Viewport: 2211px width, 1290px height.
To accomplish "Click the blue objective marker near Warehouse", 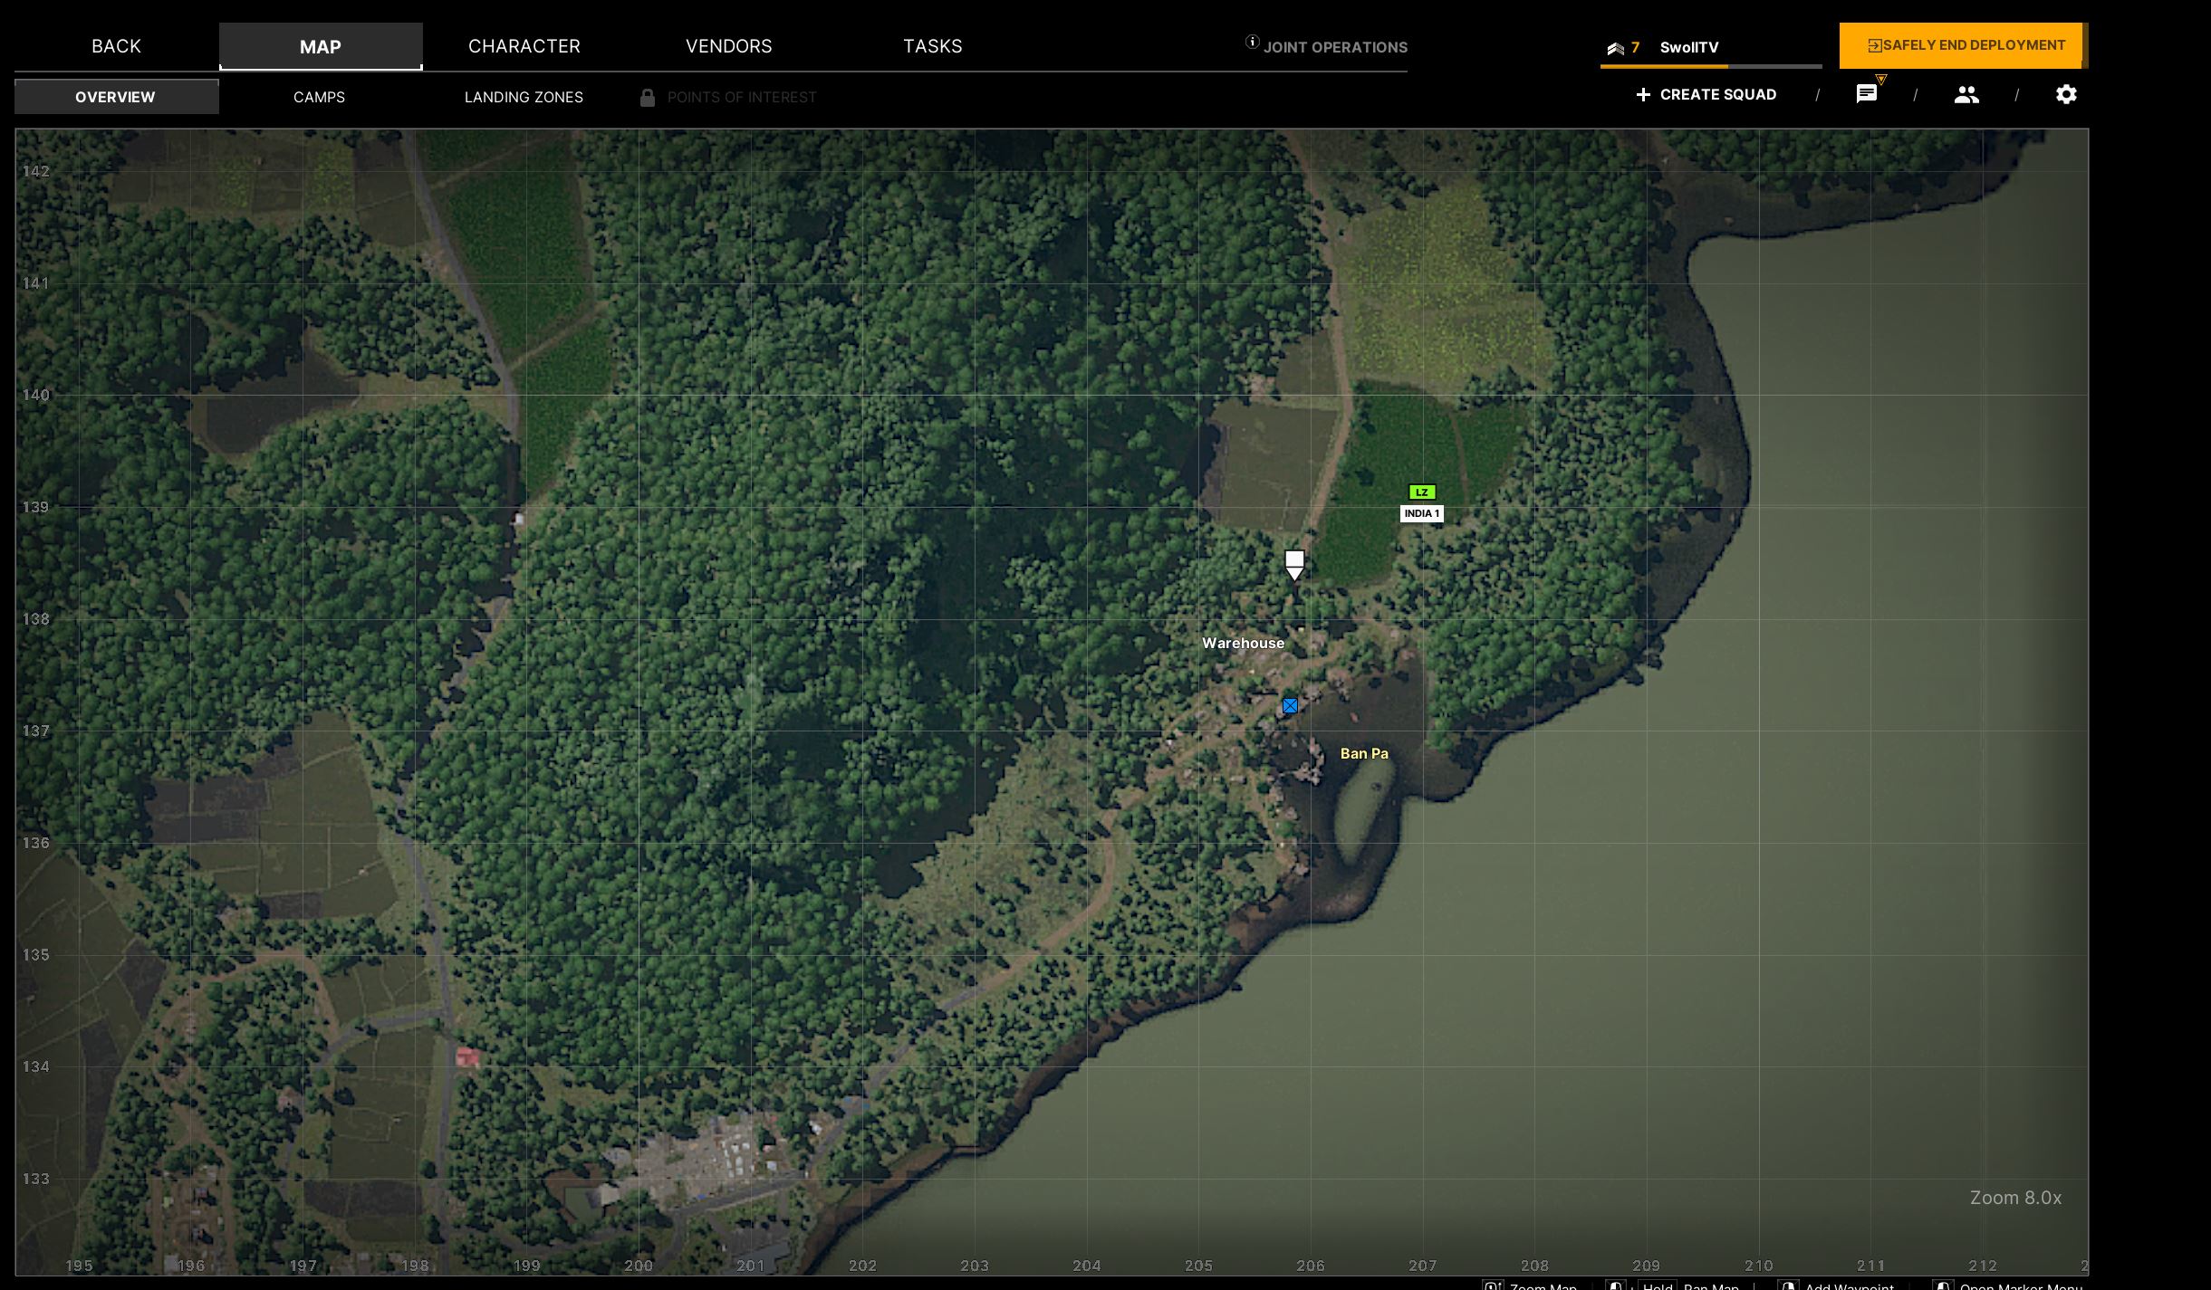I will point(1290,705).
